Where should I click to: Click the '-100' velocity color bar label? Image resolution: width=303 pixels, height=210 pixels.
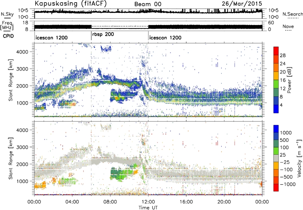(286, 169)
